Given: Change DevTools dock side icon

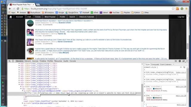Looking at the screenshot, I should 184,61.
